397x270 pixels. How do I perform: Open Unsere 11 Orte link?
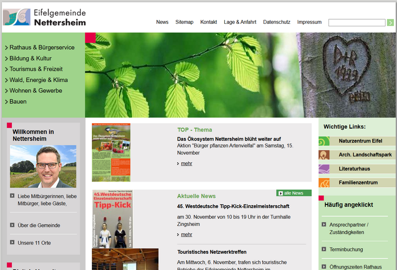tap(34, 243)
